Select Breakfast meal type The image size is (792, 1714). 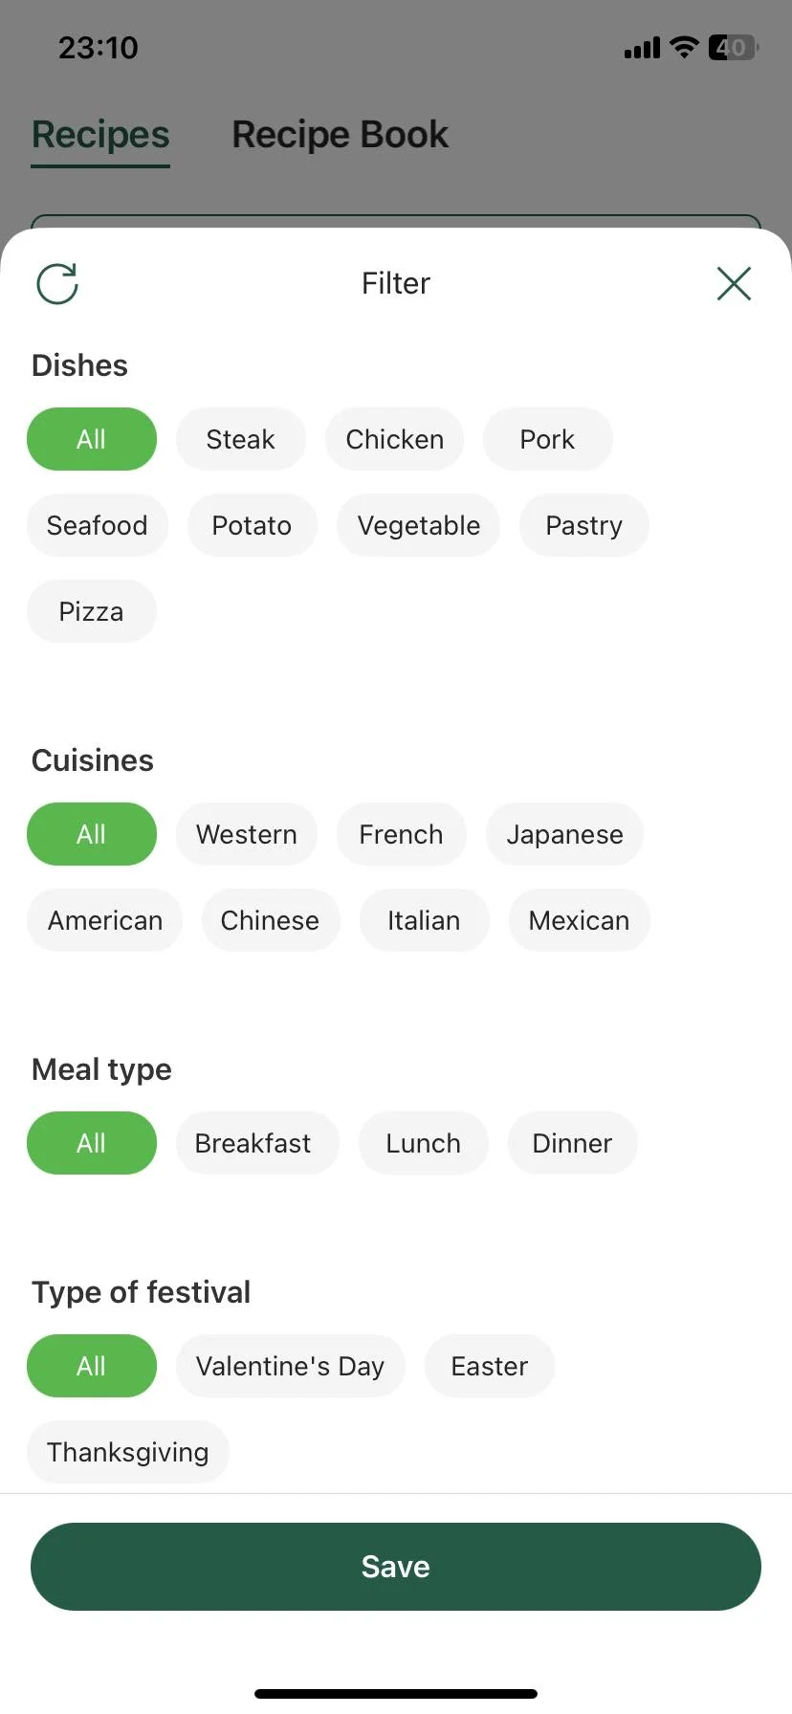253,1143
